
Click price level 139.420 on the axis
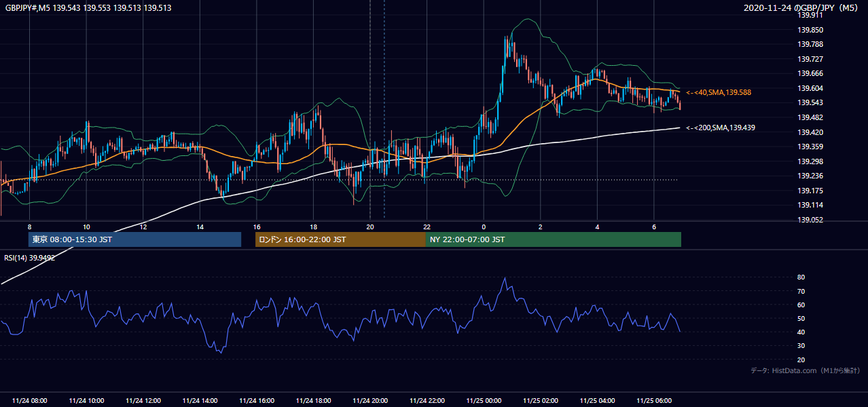(810, 132)
